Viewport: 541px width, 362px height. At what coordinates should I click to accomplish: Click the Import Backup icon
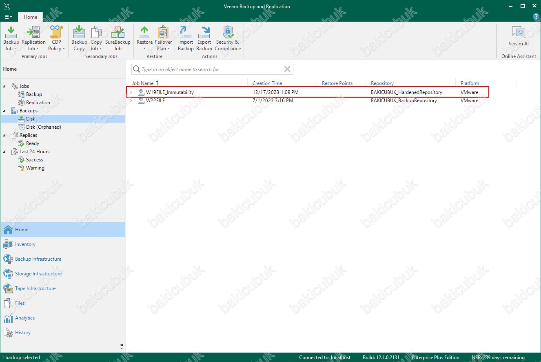186,38
